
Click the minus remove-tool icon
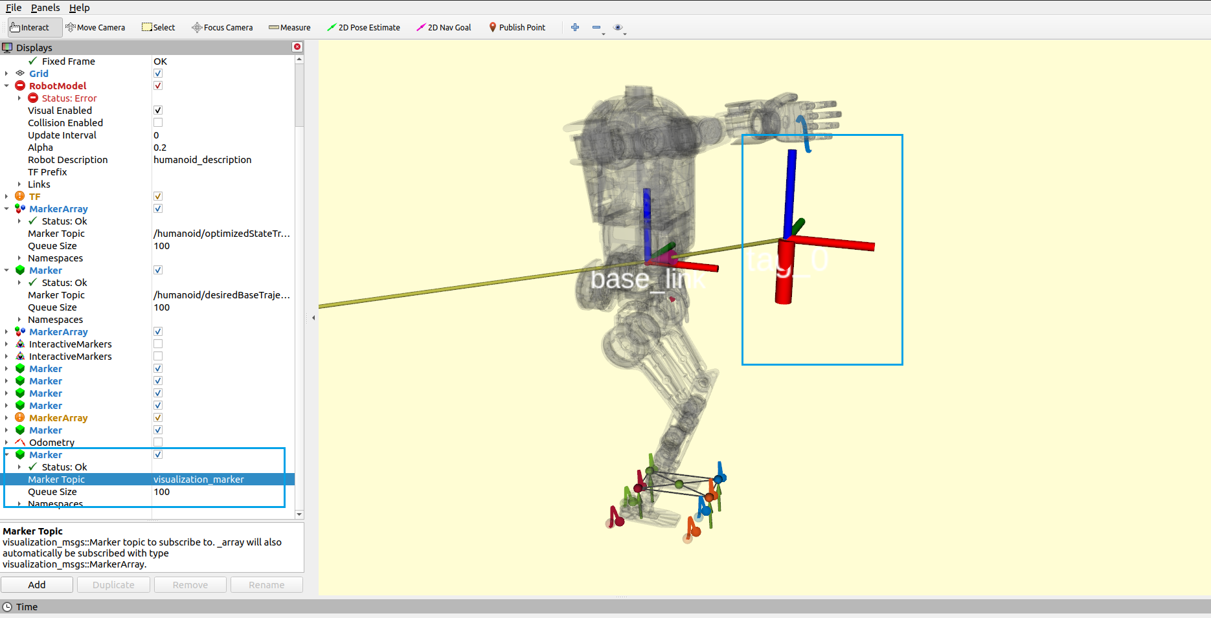596,27
